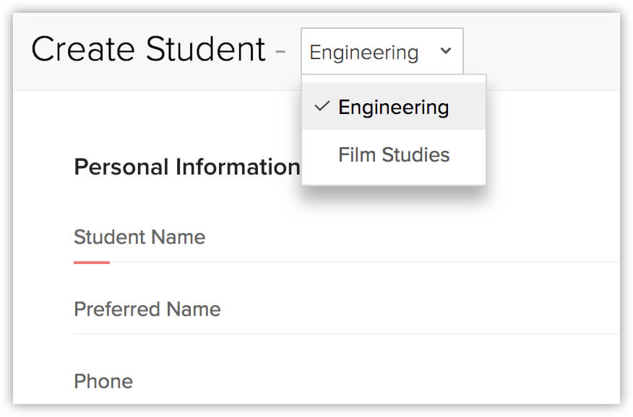Click the Preferred Name label text
633x417 pixels.
[x=147, y=310]
